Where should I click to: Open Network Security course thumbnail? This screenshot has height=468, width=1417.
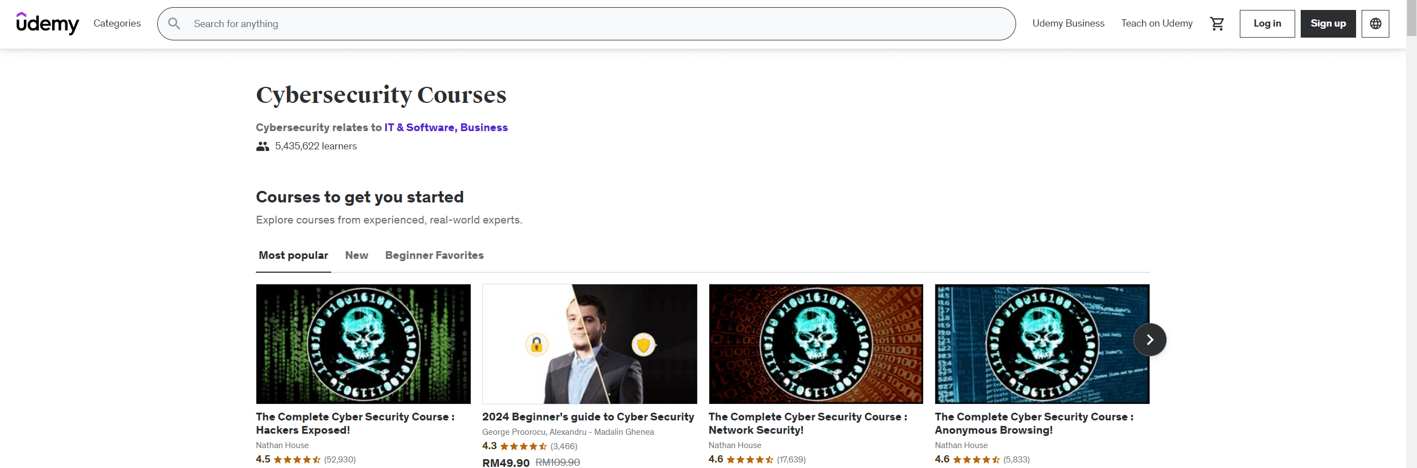(816, 344)
